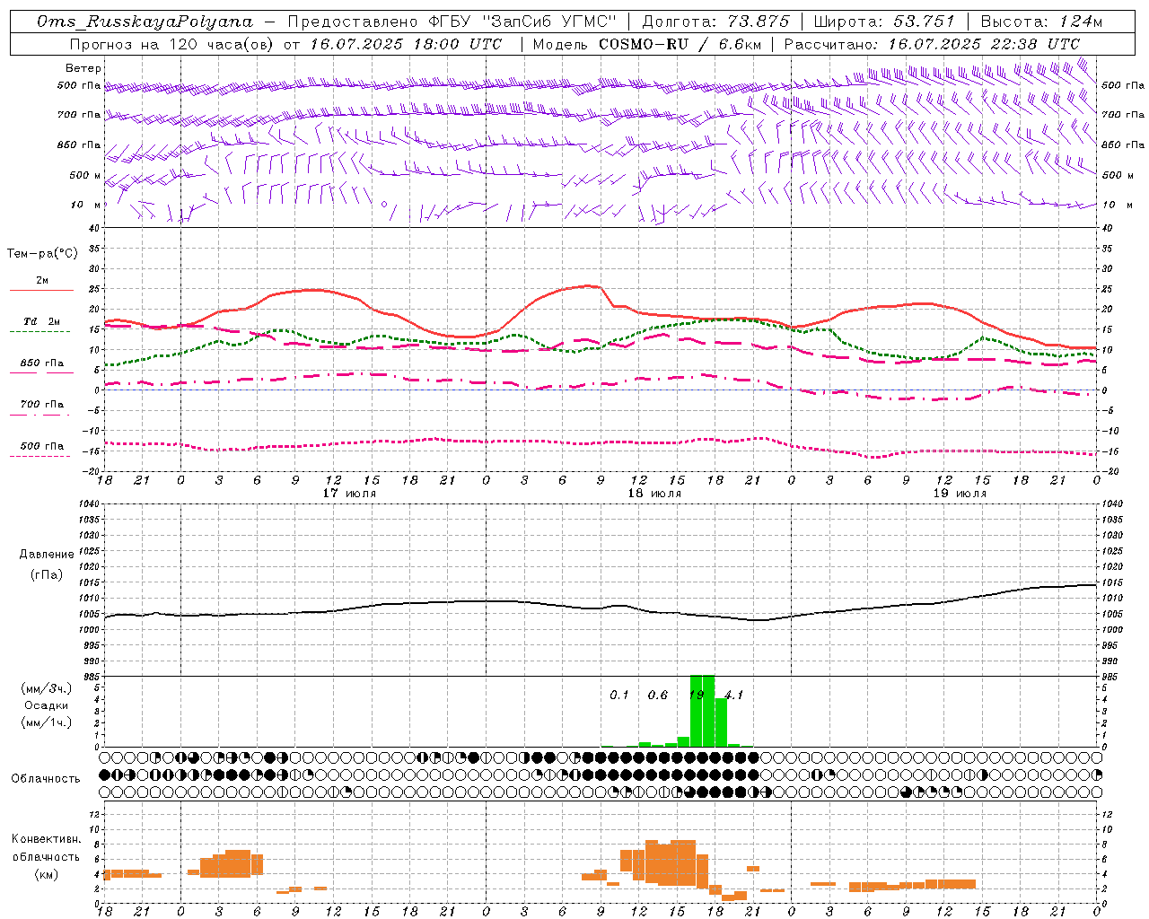Click the Облачность cloud cover label

click(x=46, y=779)
